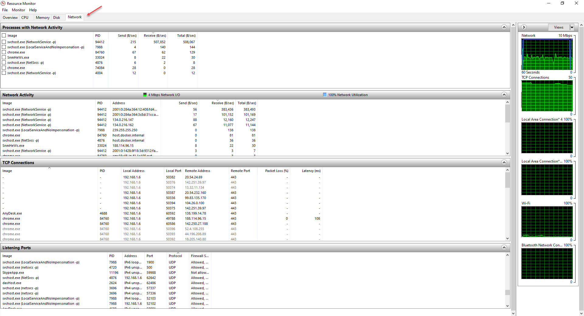Click the Bluetooth Network Connection graph
Image resolution: width=584 pixels, height=316 pixels.
tap(547, 263)
